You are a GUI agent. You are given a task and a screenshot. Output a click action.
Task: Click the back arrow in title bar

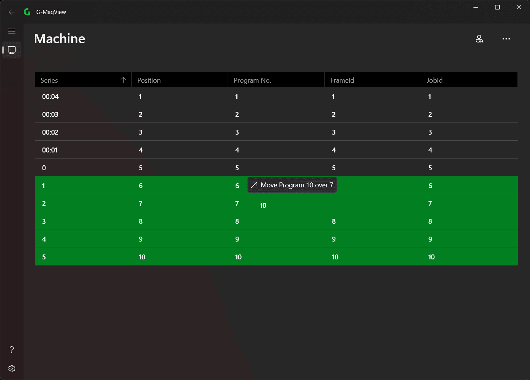pyautogui.click(x=12, y=12)
